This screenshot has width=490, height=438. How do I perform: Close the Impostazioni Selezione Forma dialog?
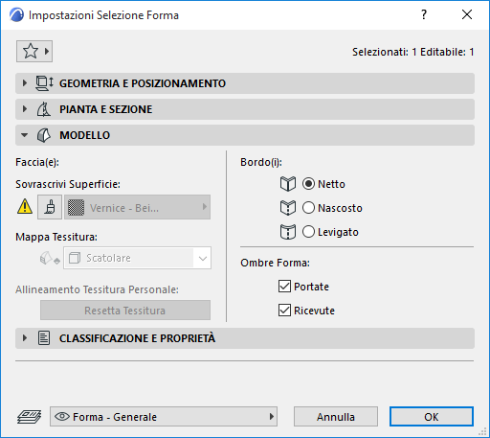point(467,14)
